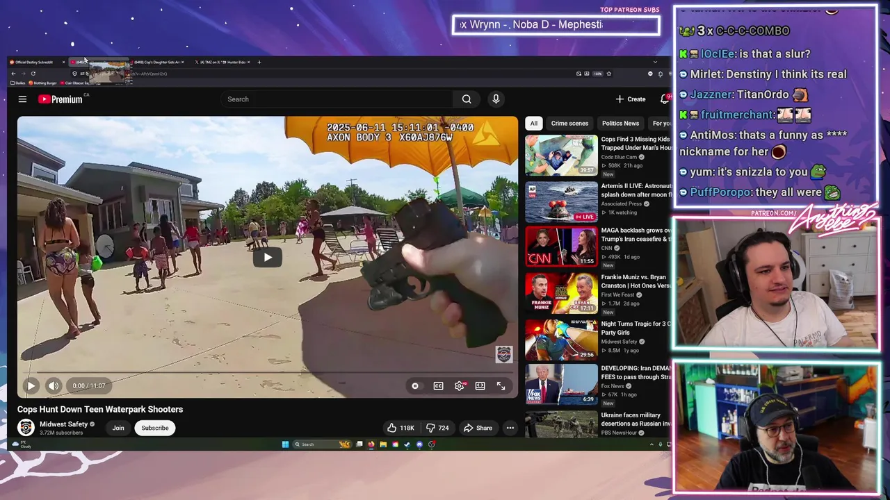Subscribe to Midwest Safety

[155, 428]
